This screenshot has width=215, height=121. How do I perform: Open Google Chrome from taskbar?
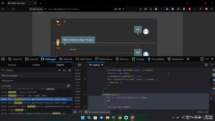[x=120, y=118]
